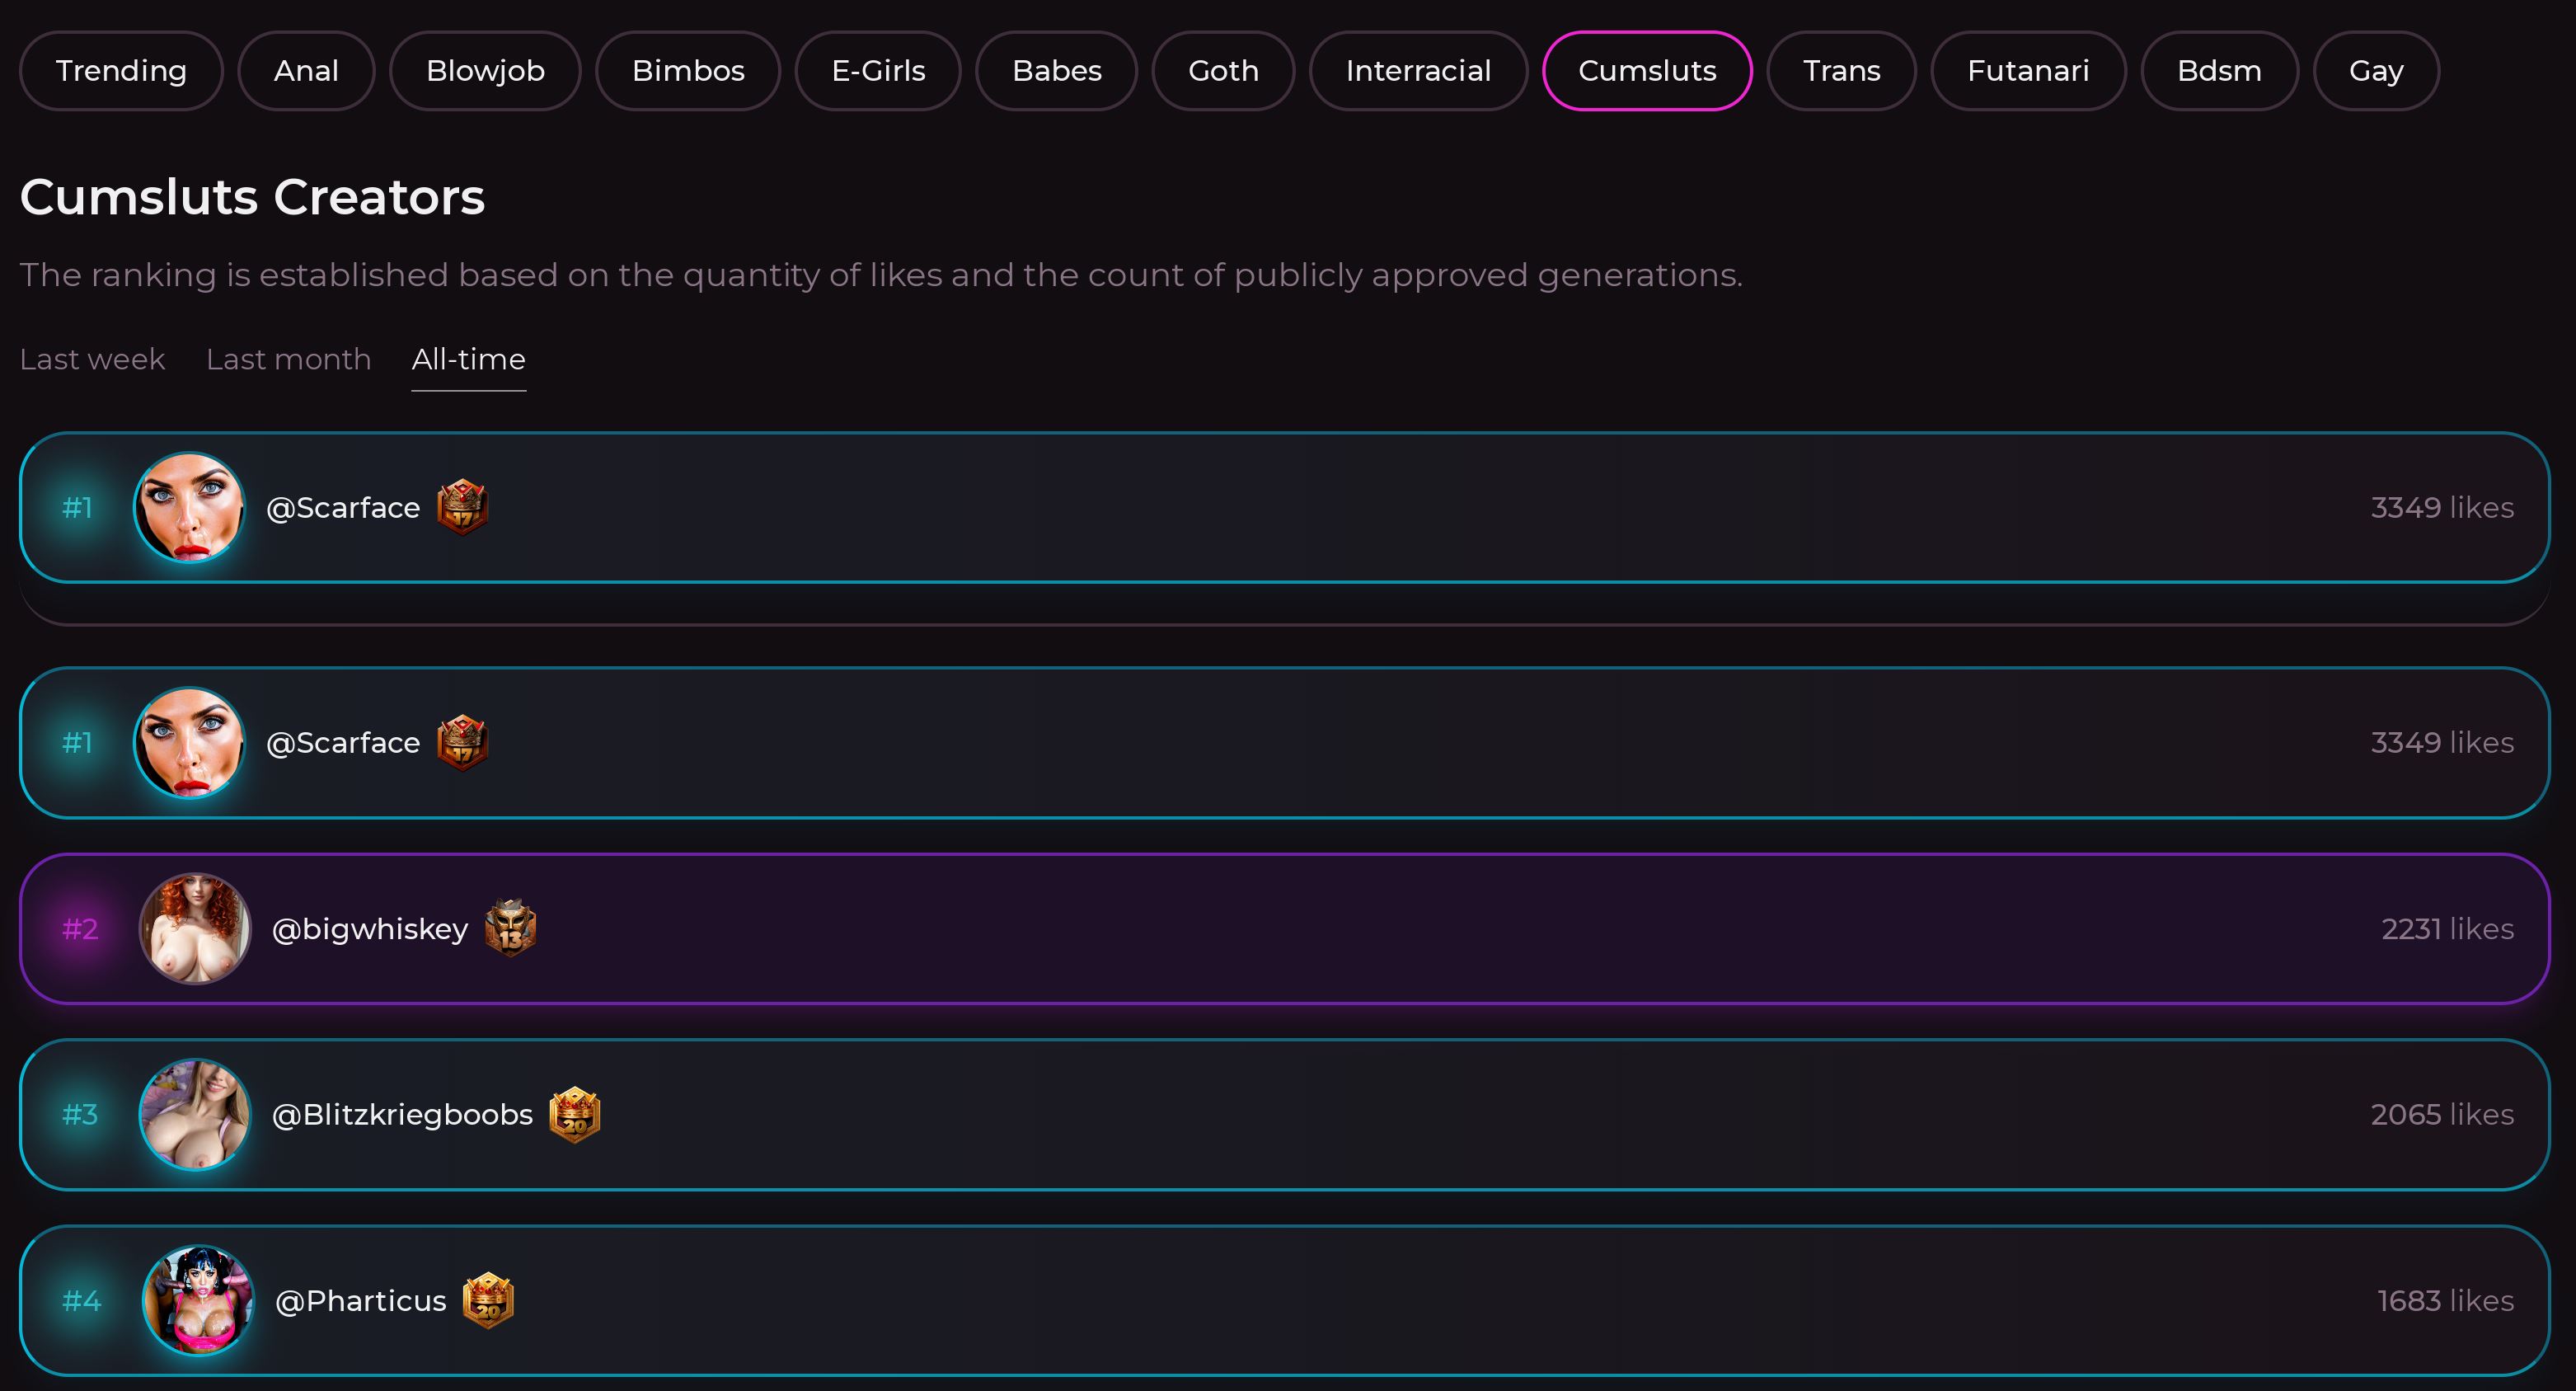Screen dimensions: 2576x1391
Task: Click the level 20 badge beside @Pharticus
Action: (x=488, y=1300)
